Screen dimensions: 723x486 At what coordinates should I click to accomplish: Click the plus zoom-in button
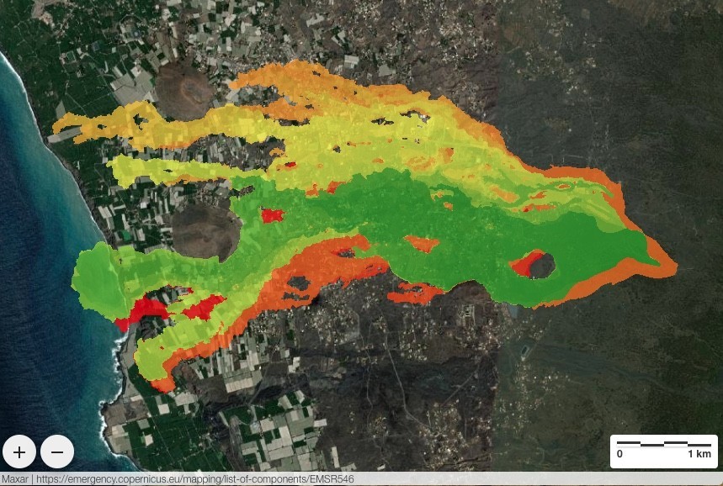(x=19, y=452)
